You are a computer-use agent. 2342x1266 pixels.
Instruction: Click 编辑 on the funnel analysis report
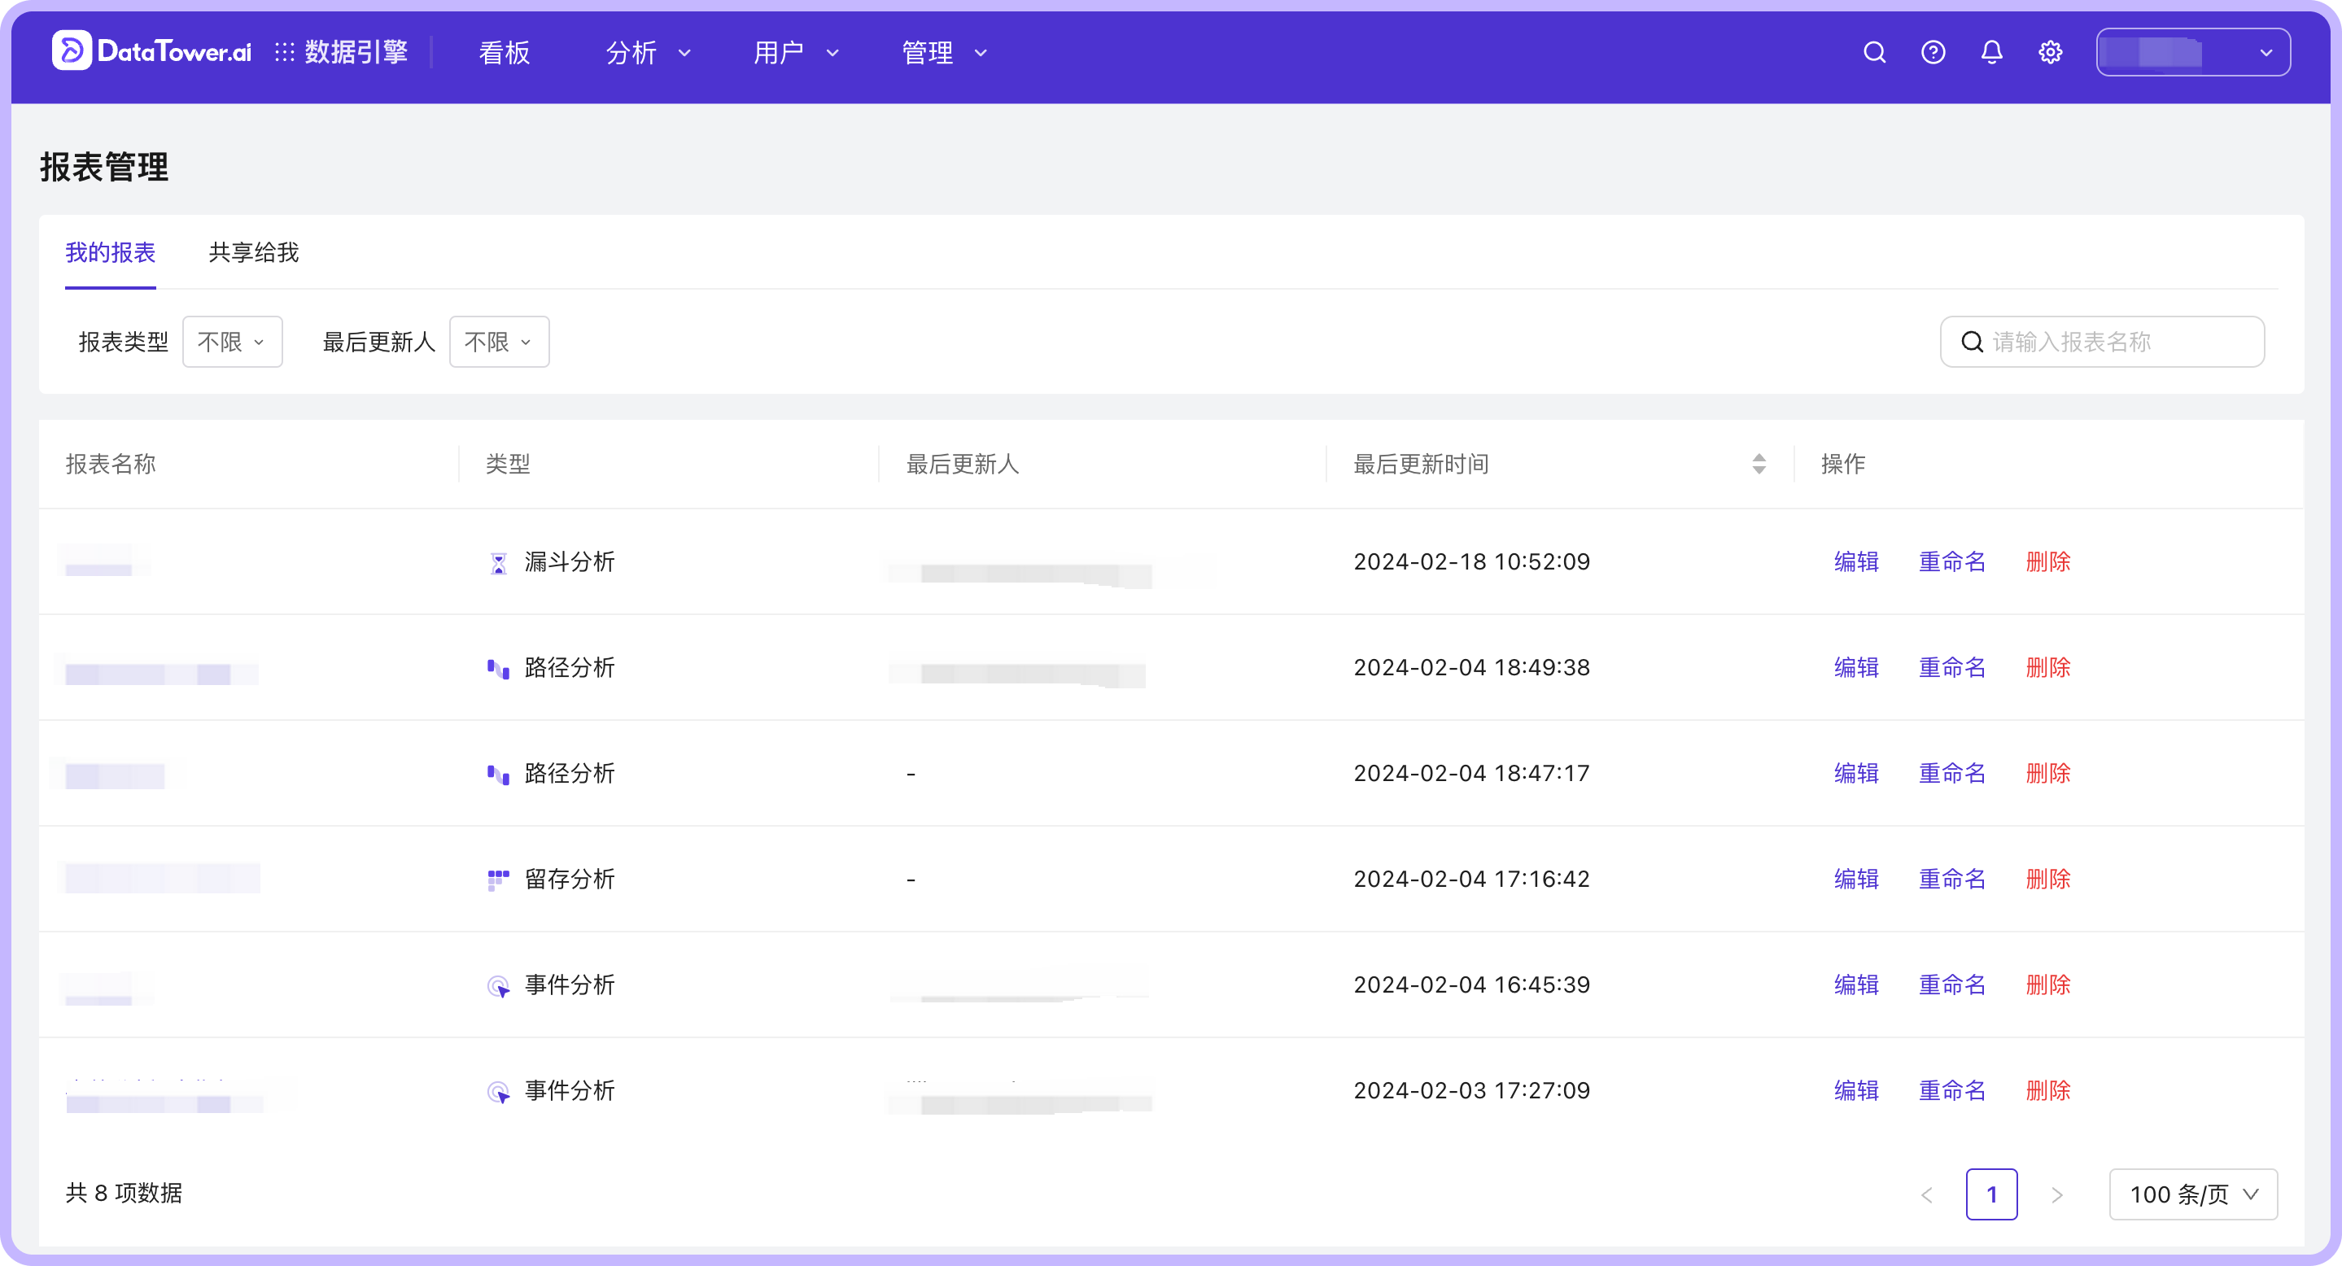point(1855,561)
